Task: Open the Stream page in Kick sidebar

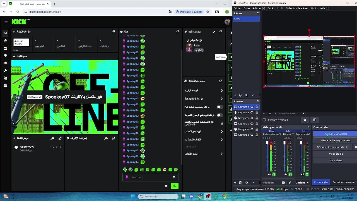Action: (x=5, y=33)
